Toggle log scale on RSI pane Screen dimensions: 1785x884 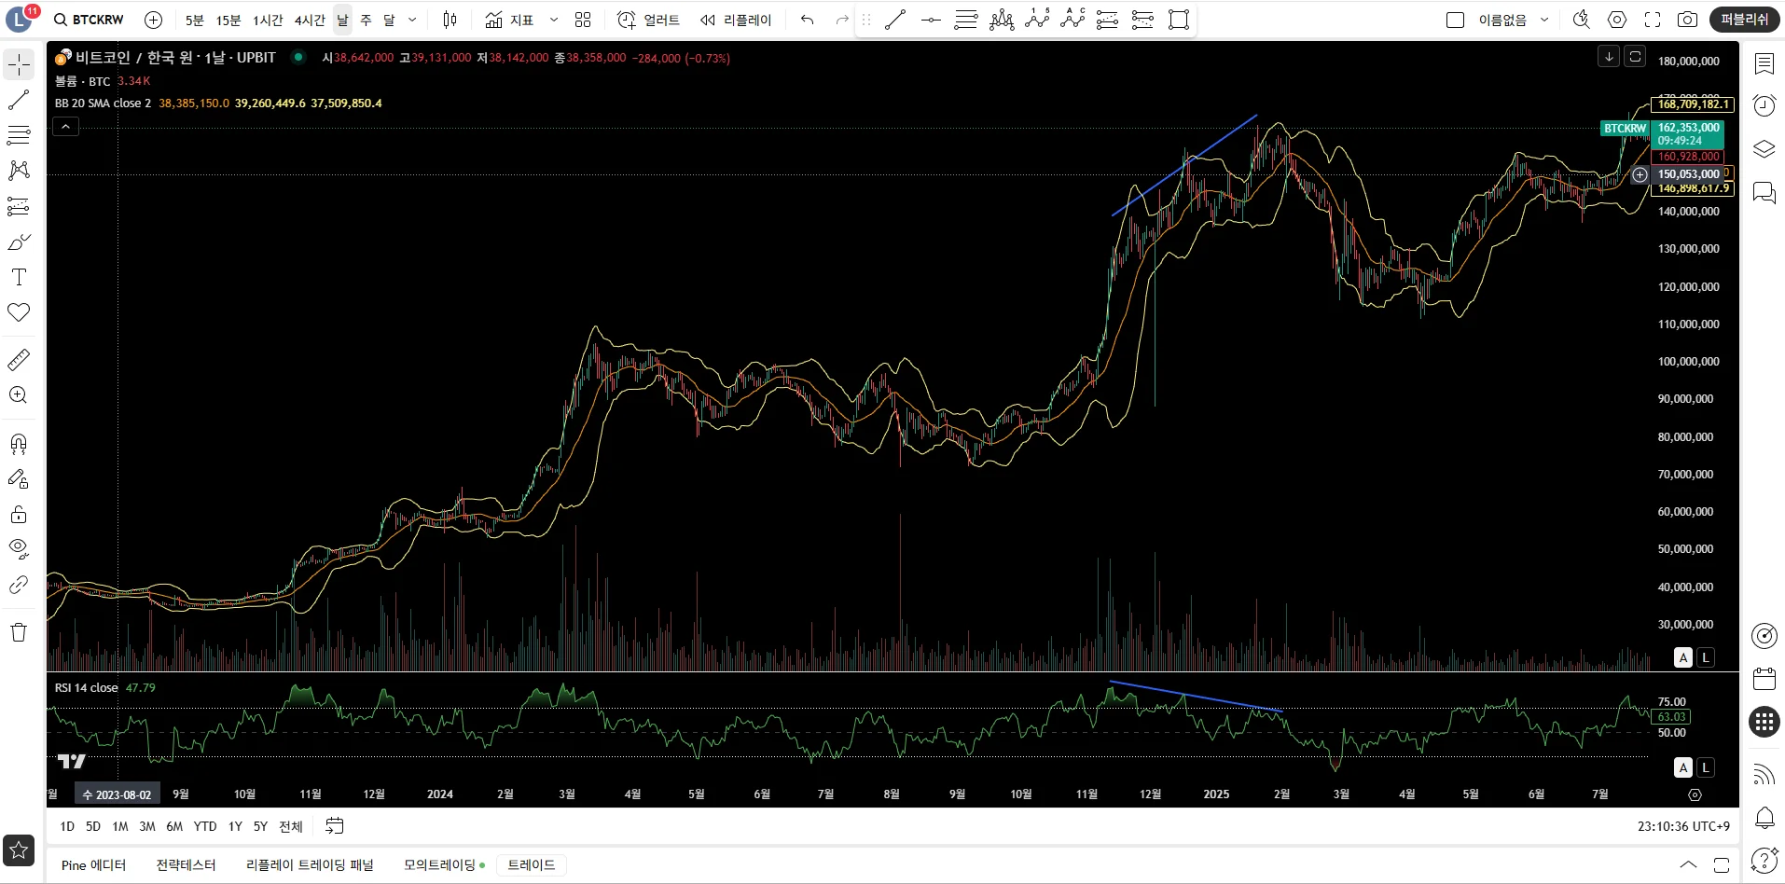pyautogui.click(x=1706, y=767)
